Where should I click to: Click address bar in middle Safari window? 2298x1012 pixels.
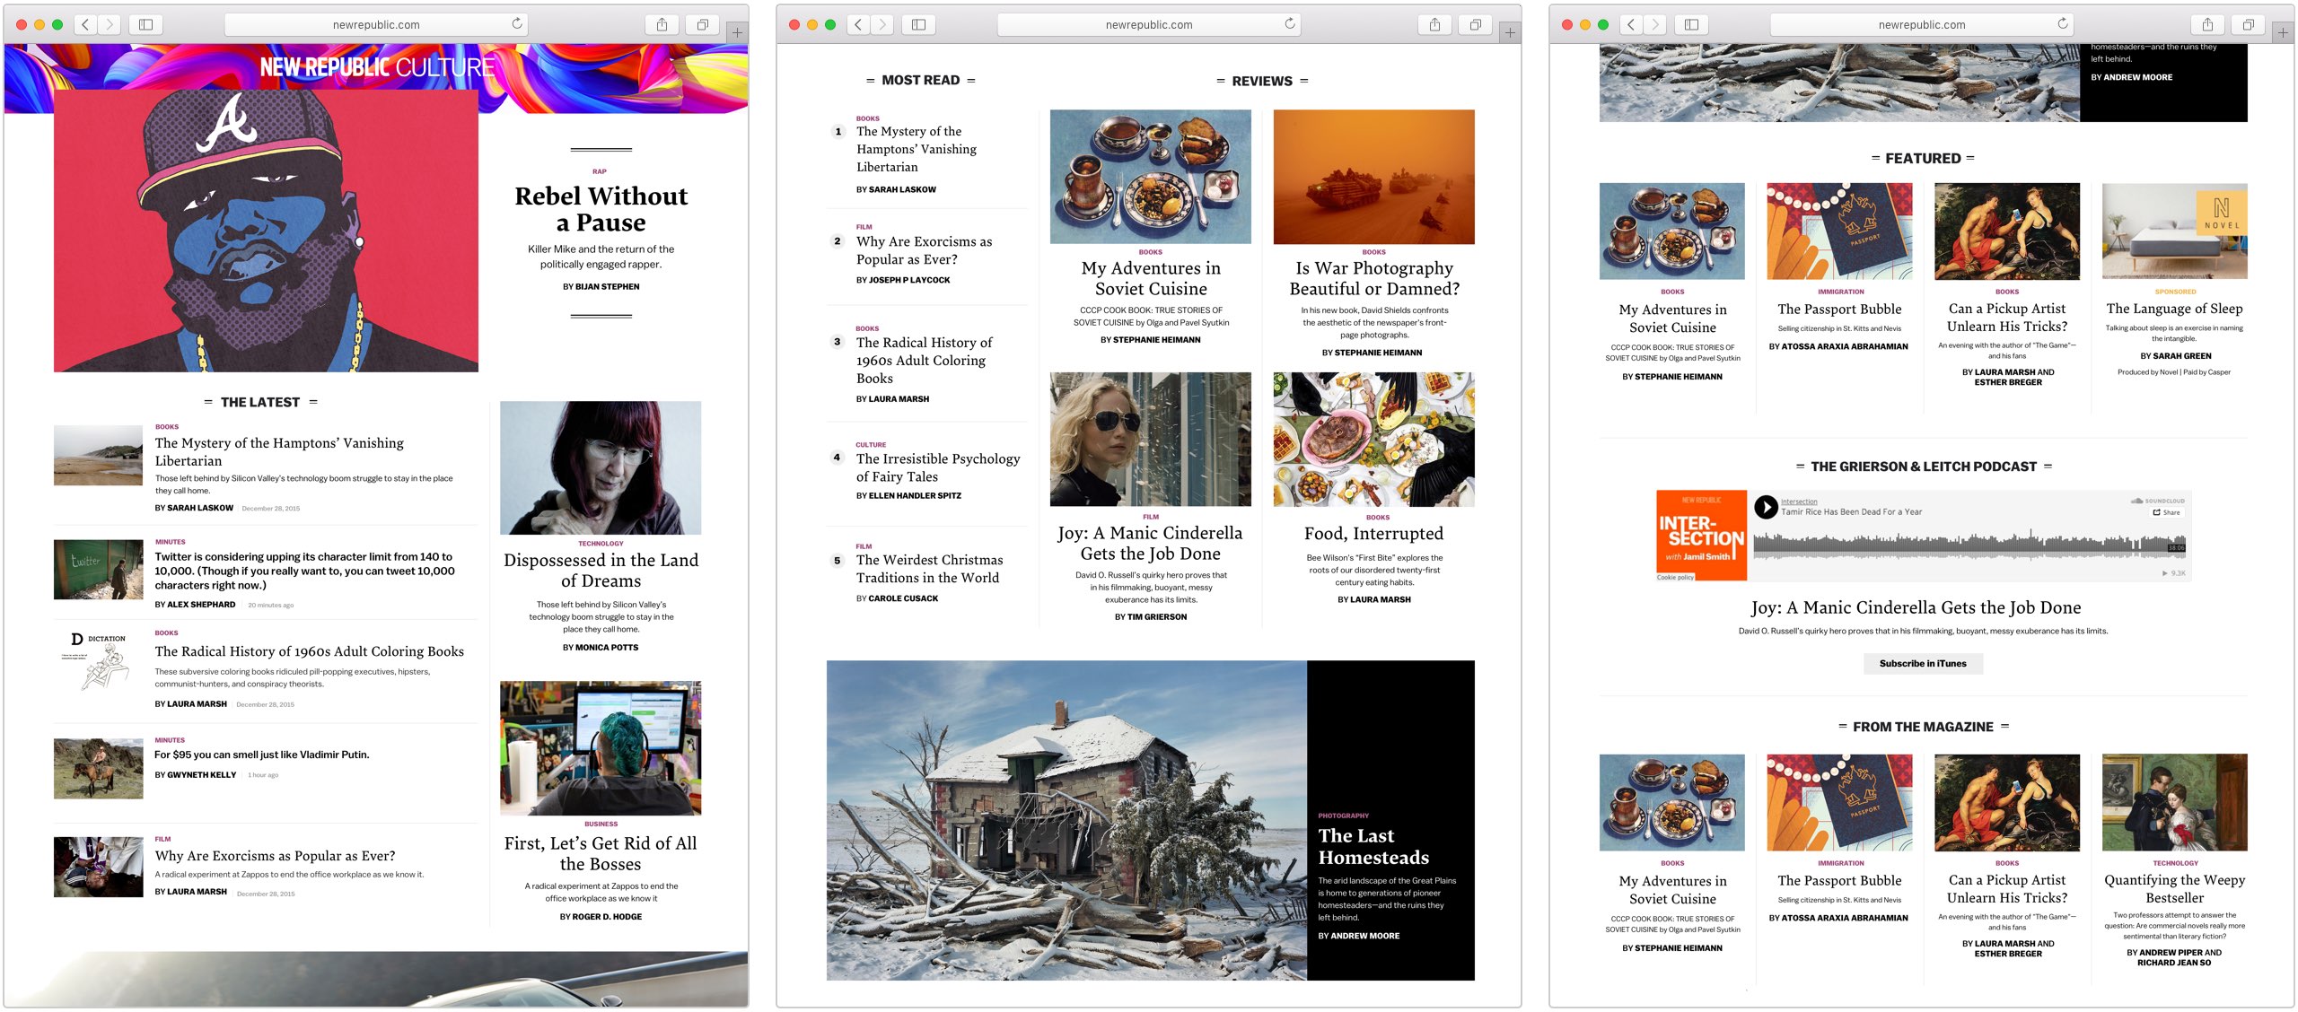(x=1149, y=24)
